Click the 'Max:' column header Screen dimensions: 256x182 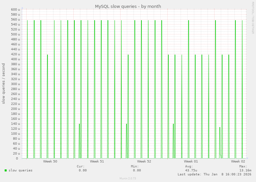[x=243, y=166]
